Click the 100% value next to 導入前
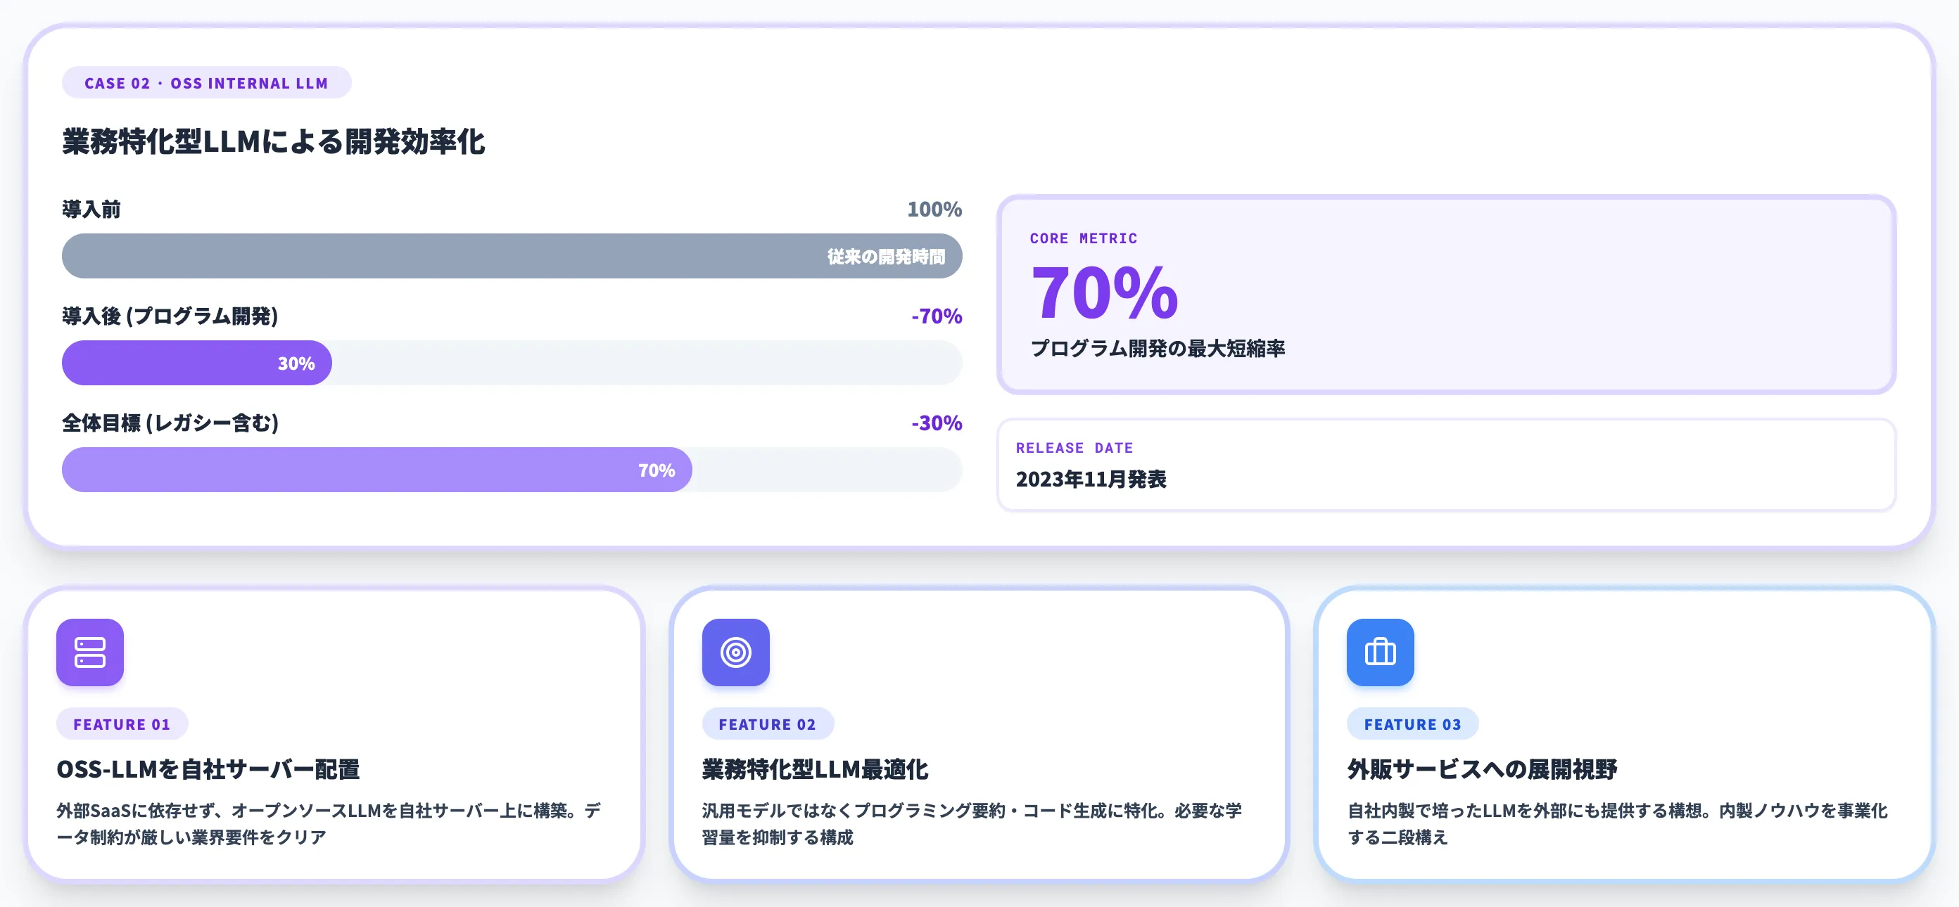The width and height of the screenshot is (1959, 907). tap(934, 209)
